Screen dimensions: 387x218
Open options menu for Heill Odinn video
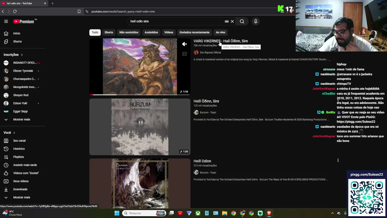tap(338, 160)
